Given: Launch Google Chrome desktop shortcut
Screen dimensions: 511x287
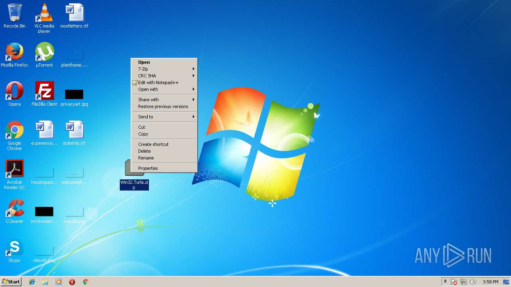Looking at the screenshot, I should [14, 136].
